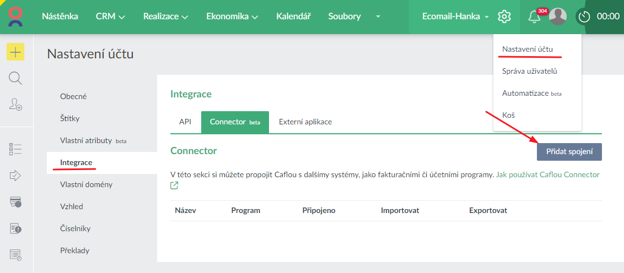Screen dimensions: 624x273
Task: Click the Caflou logo
Action: point(16,17)
